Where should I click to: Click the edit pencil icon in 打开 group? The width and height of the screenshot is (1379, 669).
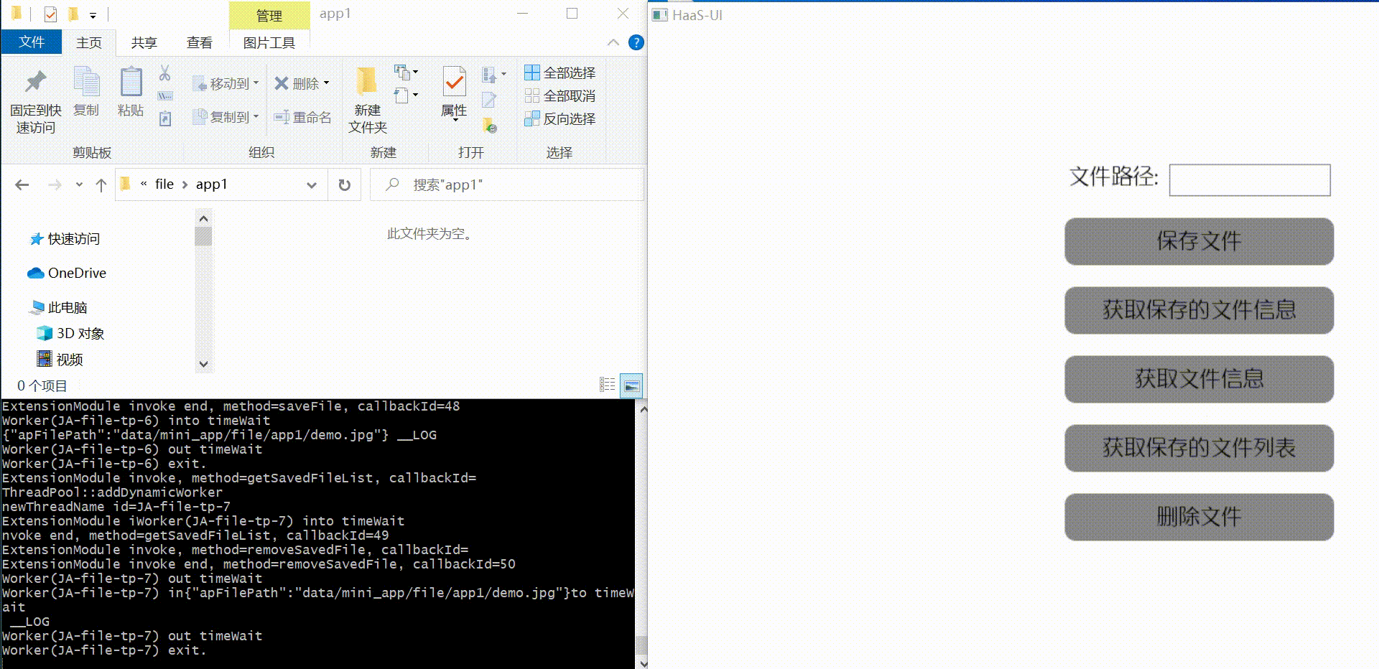tap(489, 99)
